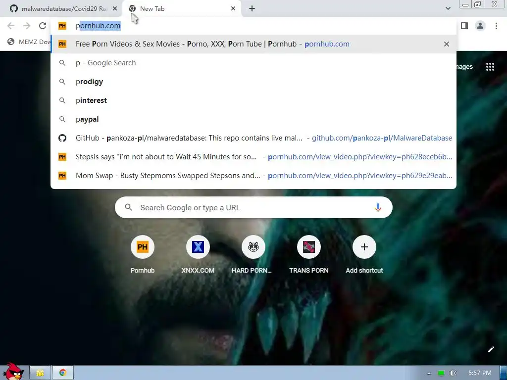Click the browser back arrow
The height and width of the screenshot is (380, 507).
(x=11, y=26)
